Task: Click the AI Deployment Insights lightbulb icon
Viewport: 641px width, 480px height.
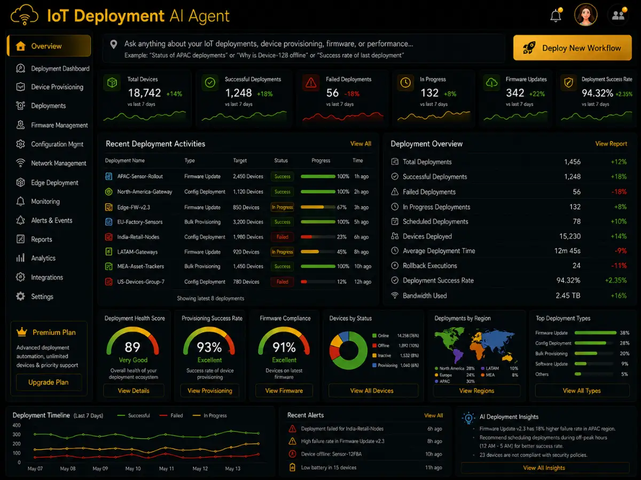Action: tap(468, 417)
